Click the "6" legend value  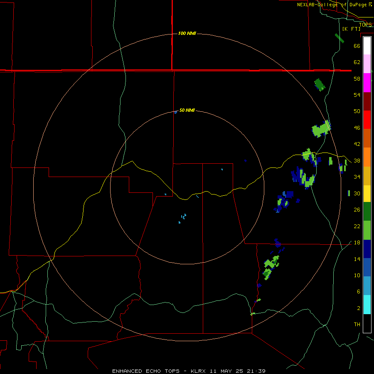(358, 292)
